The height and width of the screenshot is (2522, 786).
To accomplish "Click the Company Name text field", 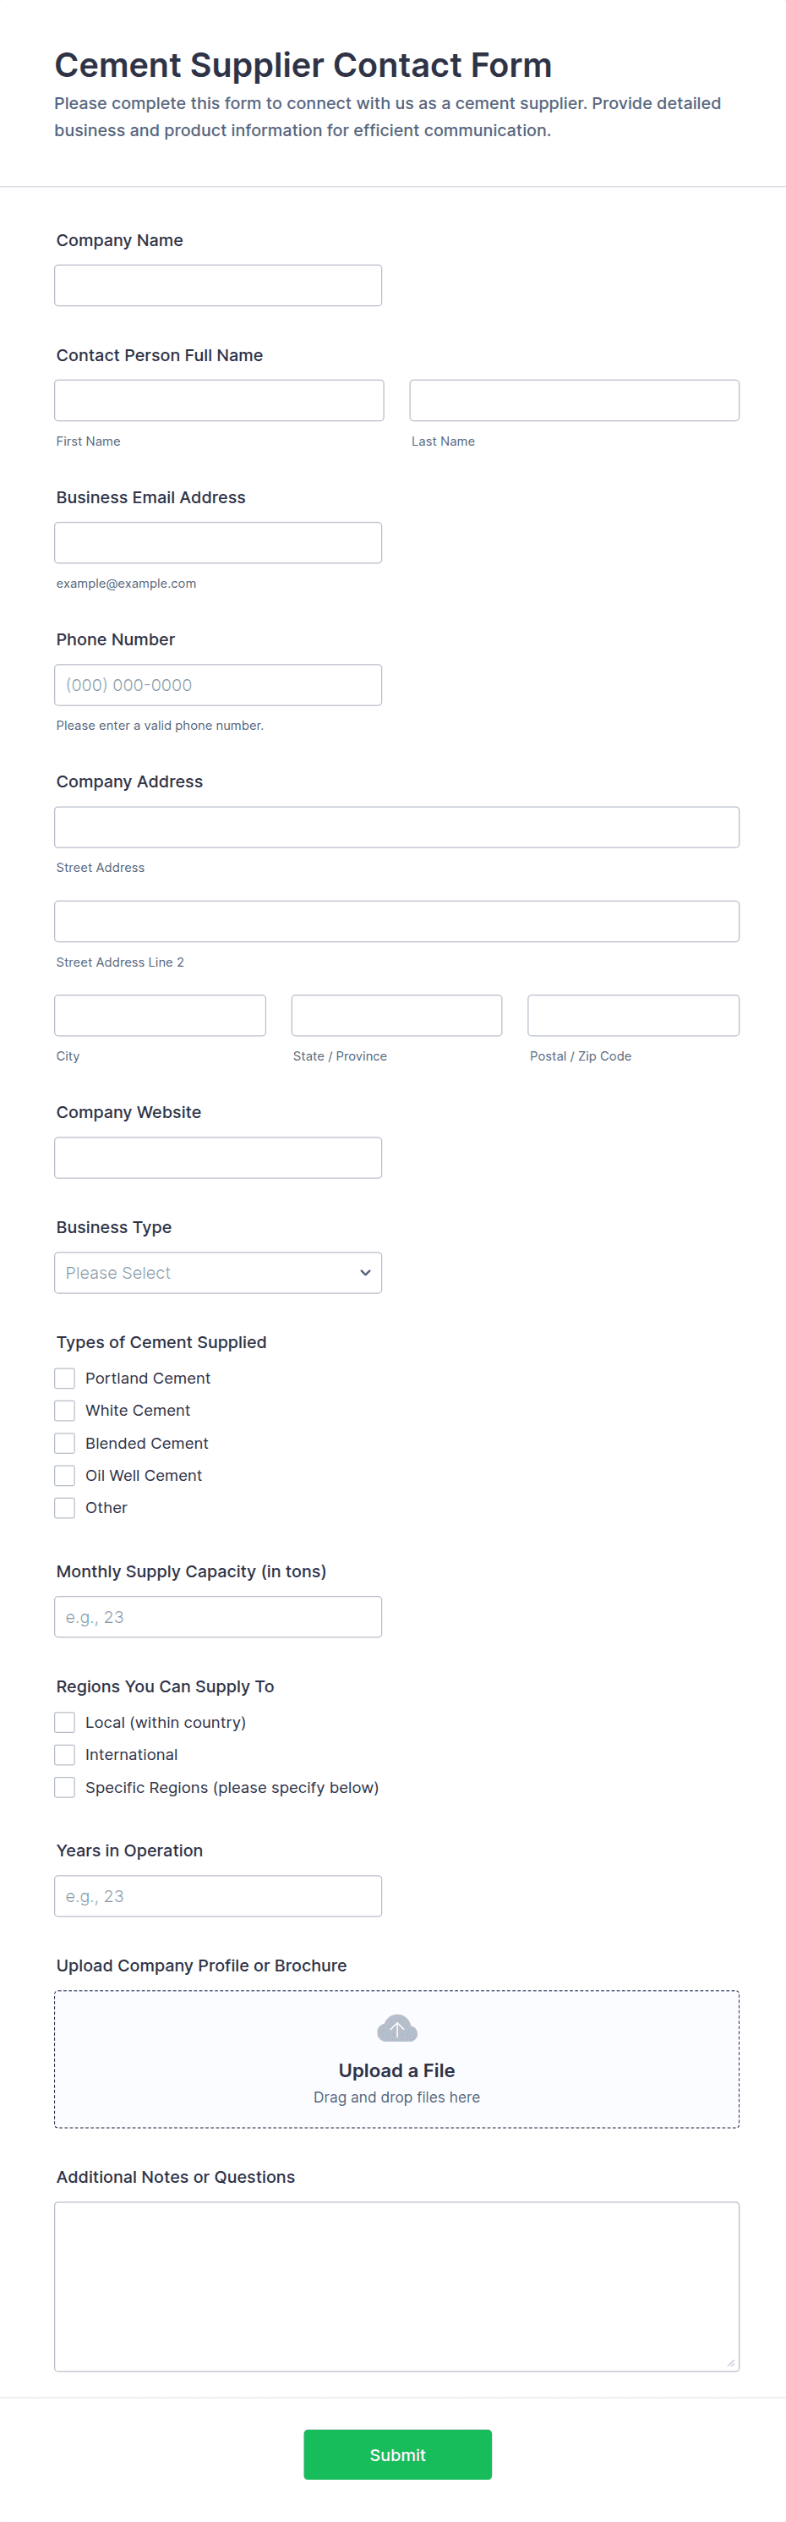I will [x=217, y=286].
